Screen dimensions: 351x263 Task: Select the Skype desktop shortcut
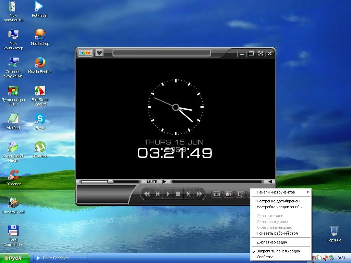(x=40, y=122)
